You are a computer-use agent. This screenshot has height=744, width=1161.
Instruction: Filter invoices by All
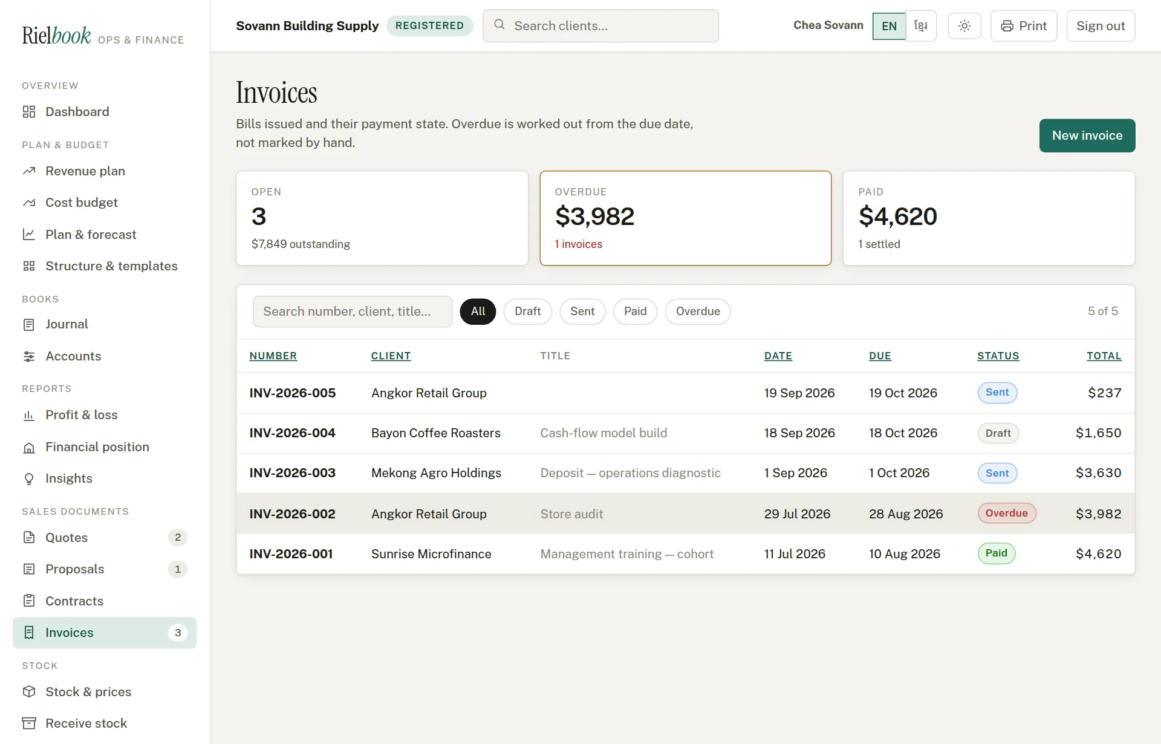tap(478, 312)
